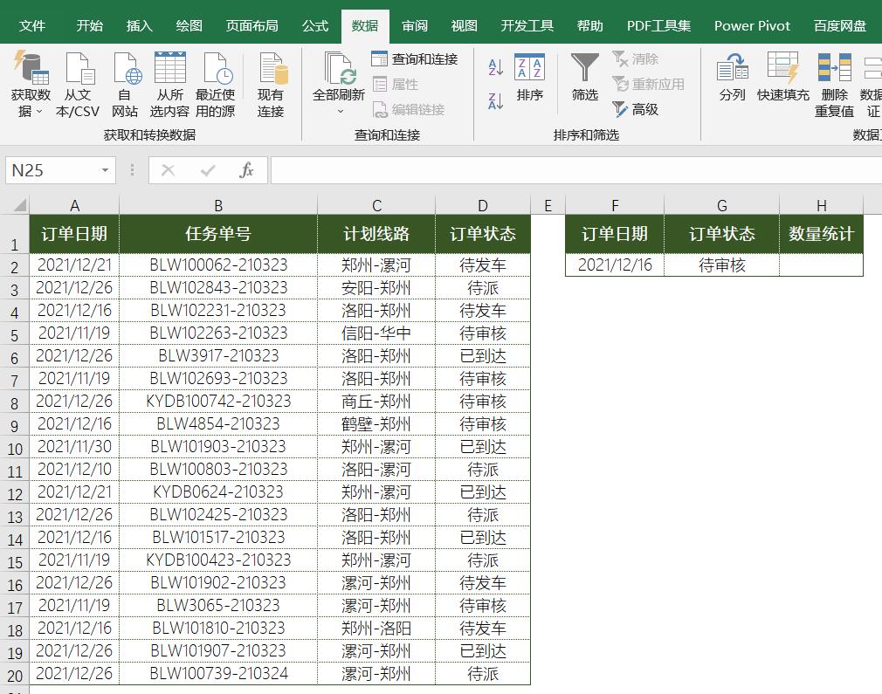Select the 信阳-华中 route cell
This screenshot has width=882, height=694.
pos(376,333)
